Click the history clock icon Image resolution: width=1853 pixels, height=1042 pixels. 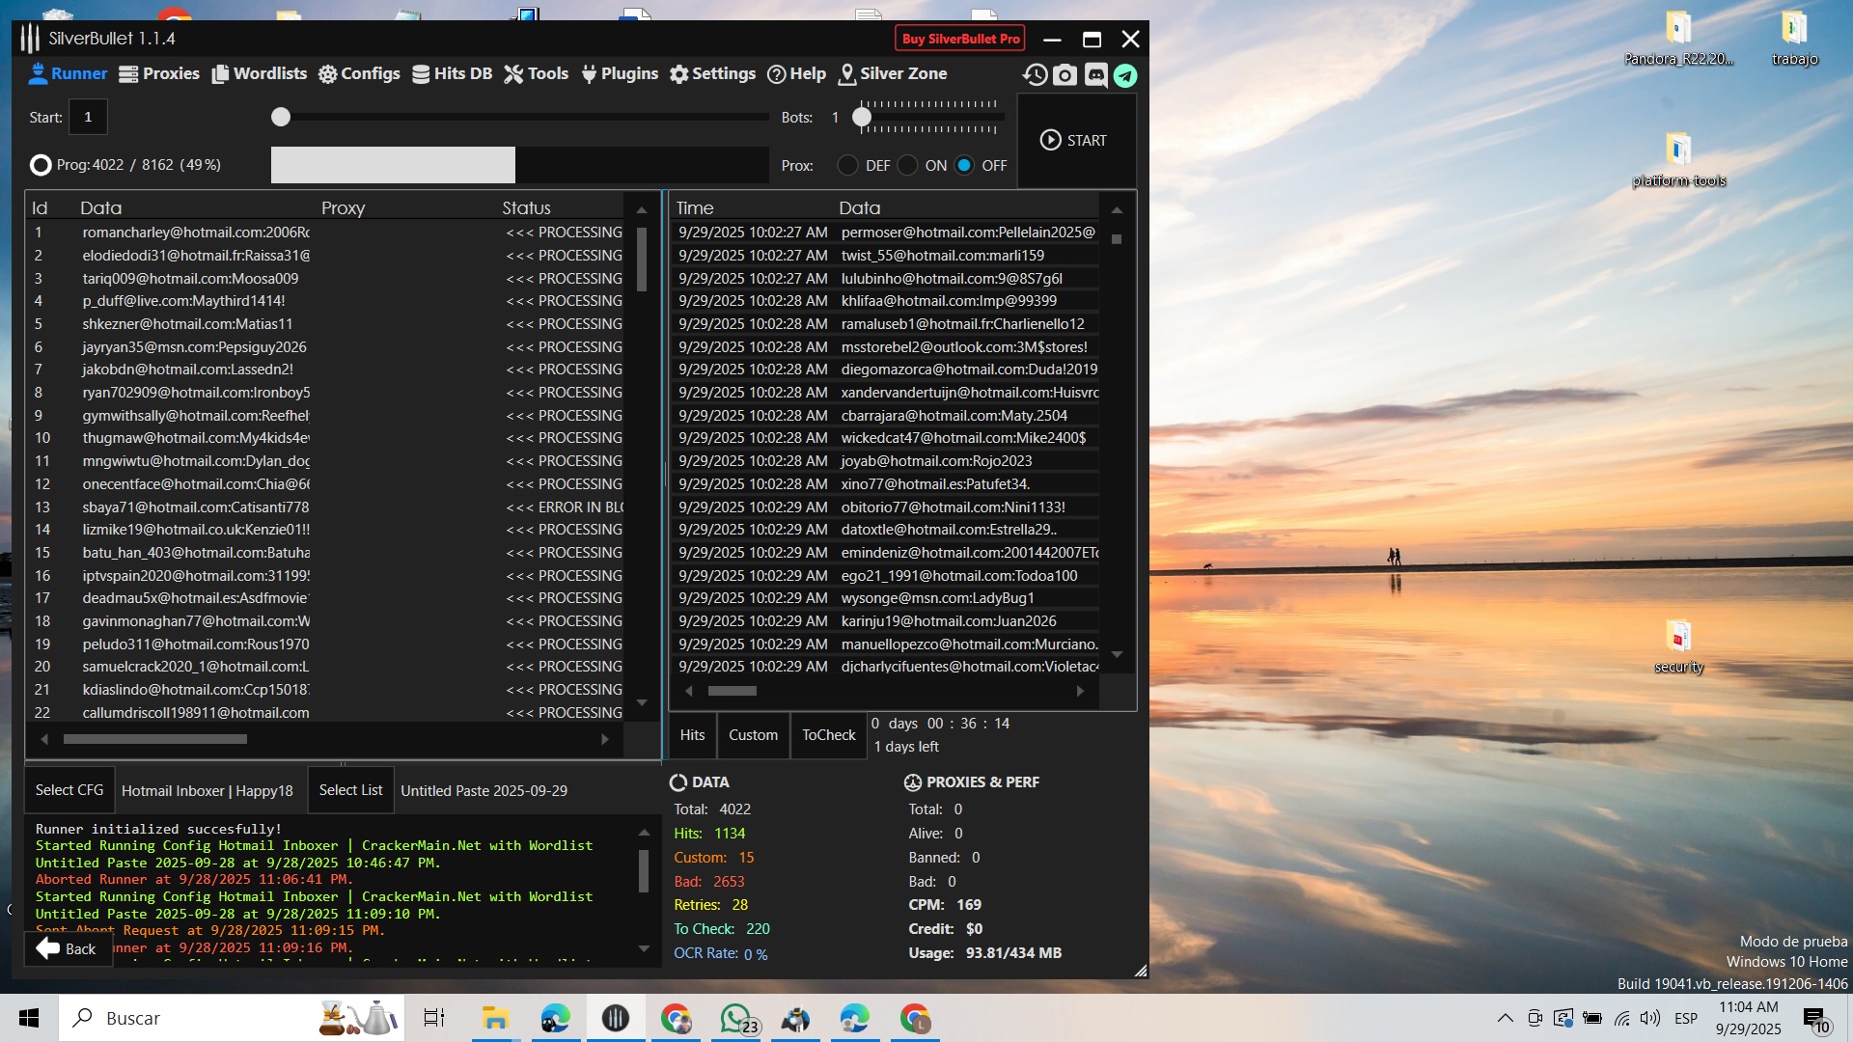point(1035,74)
